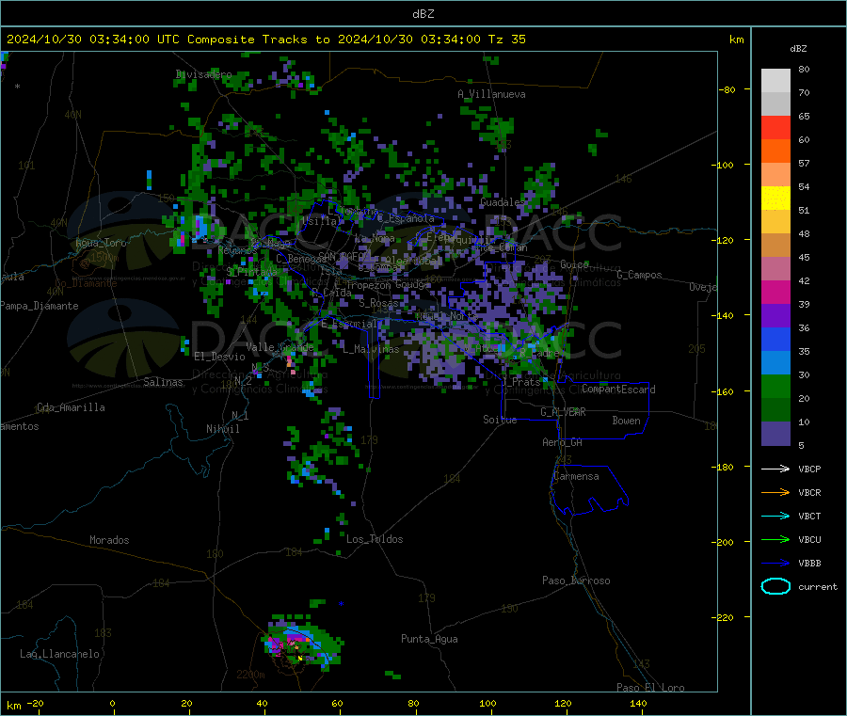Select the purple swatch between 39 and 36 dBZ

pos(775,316)
